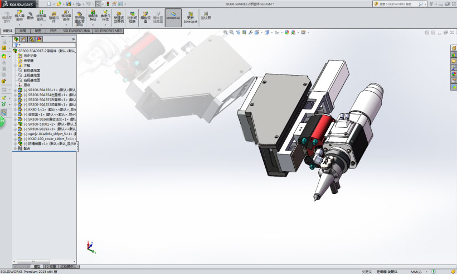Switch to the Sketch ribbon tab
The height and width of the screenshot is (274, 457).
38,31
